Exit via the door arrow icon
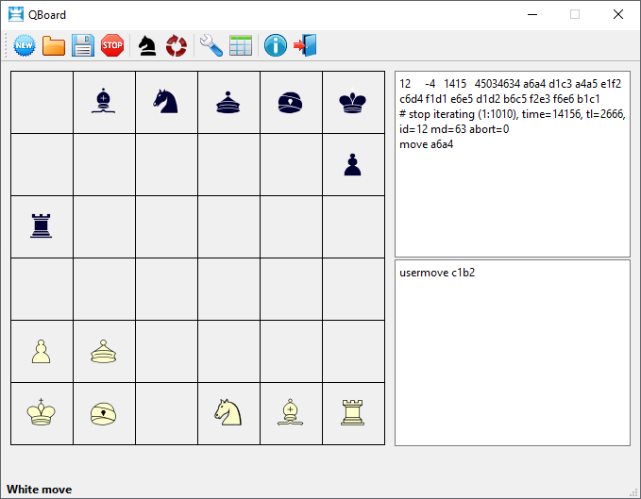This screenshot has width=641, height=499. point(305,45)
